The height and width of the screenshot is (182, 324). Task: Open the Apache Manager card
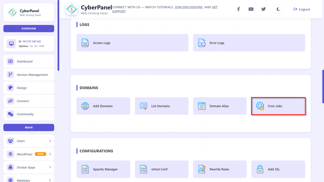[x=103, y=169]
